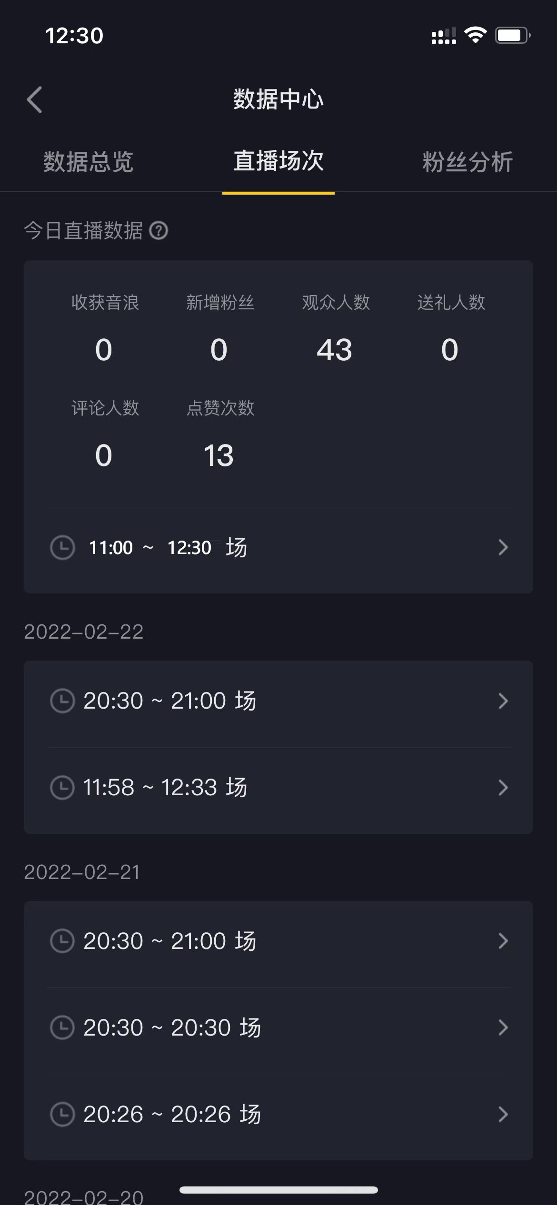The height and width of the screenshot is (1205, 557).
Task: Tap the back arrow icon
Action: pyautogui.click(x=35, y=100)
